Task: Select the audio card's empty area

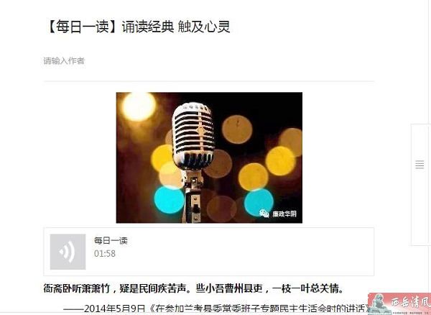Action: click(247, 252)
